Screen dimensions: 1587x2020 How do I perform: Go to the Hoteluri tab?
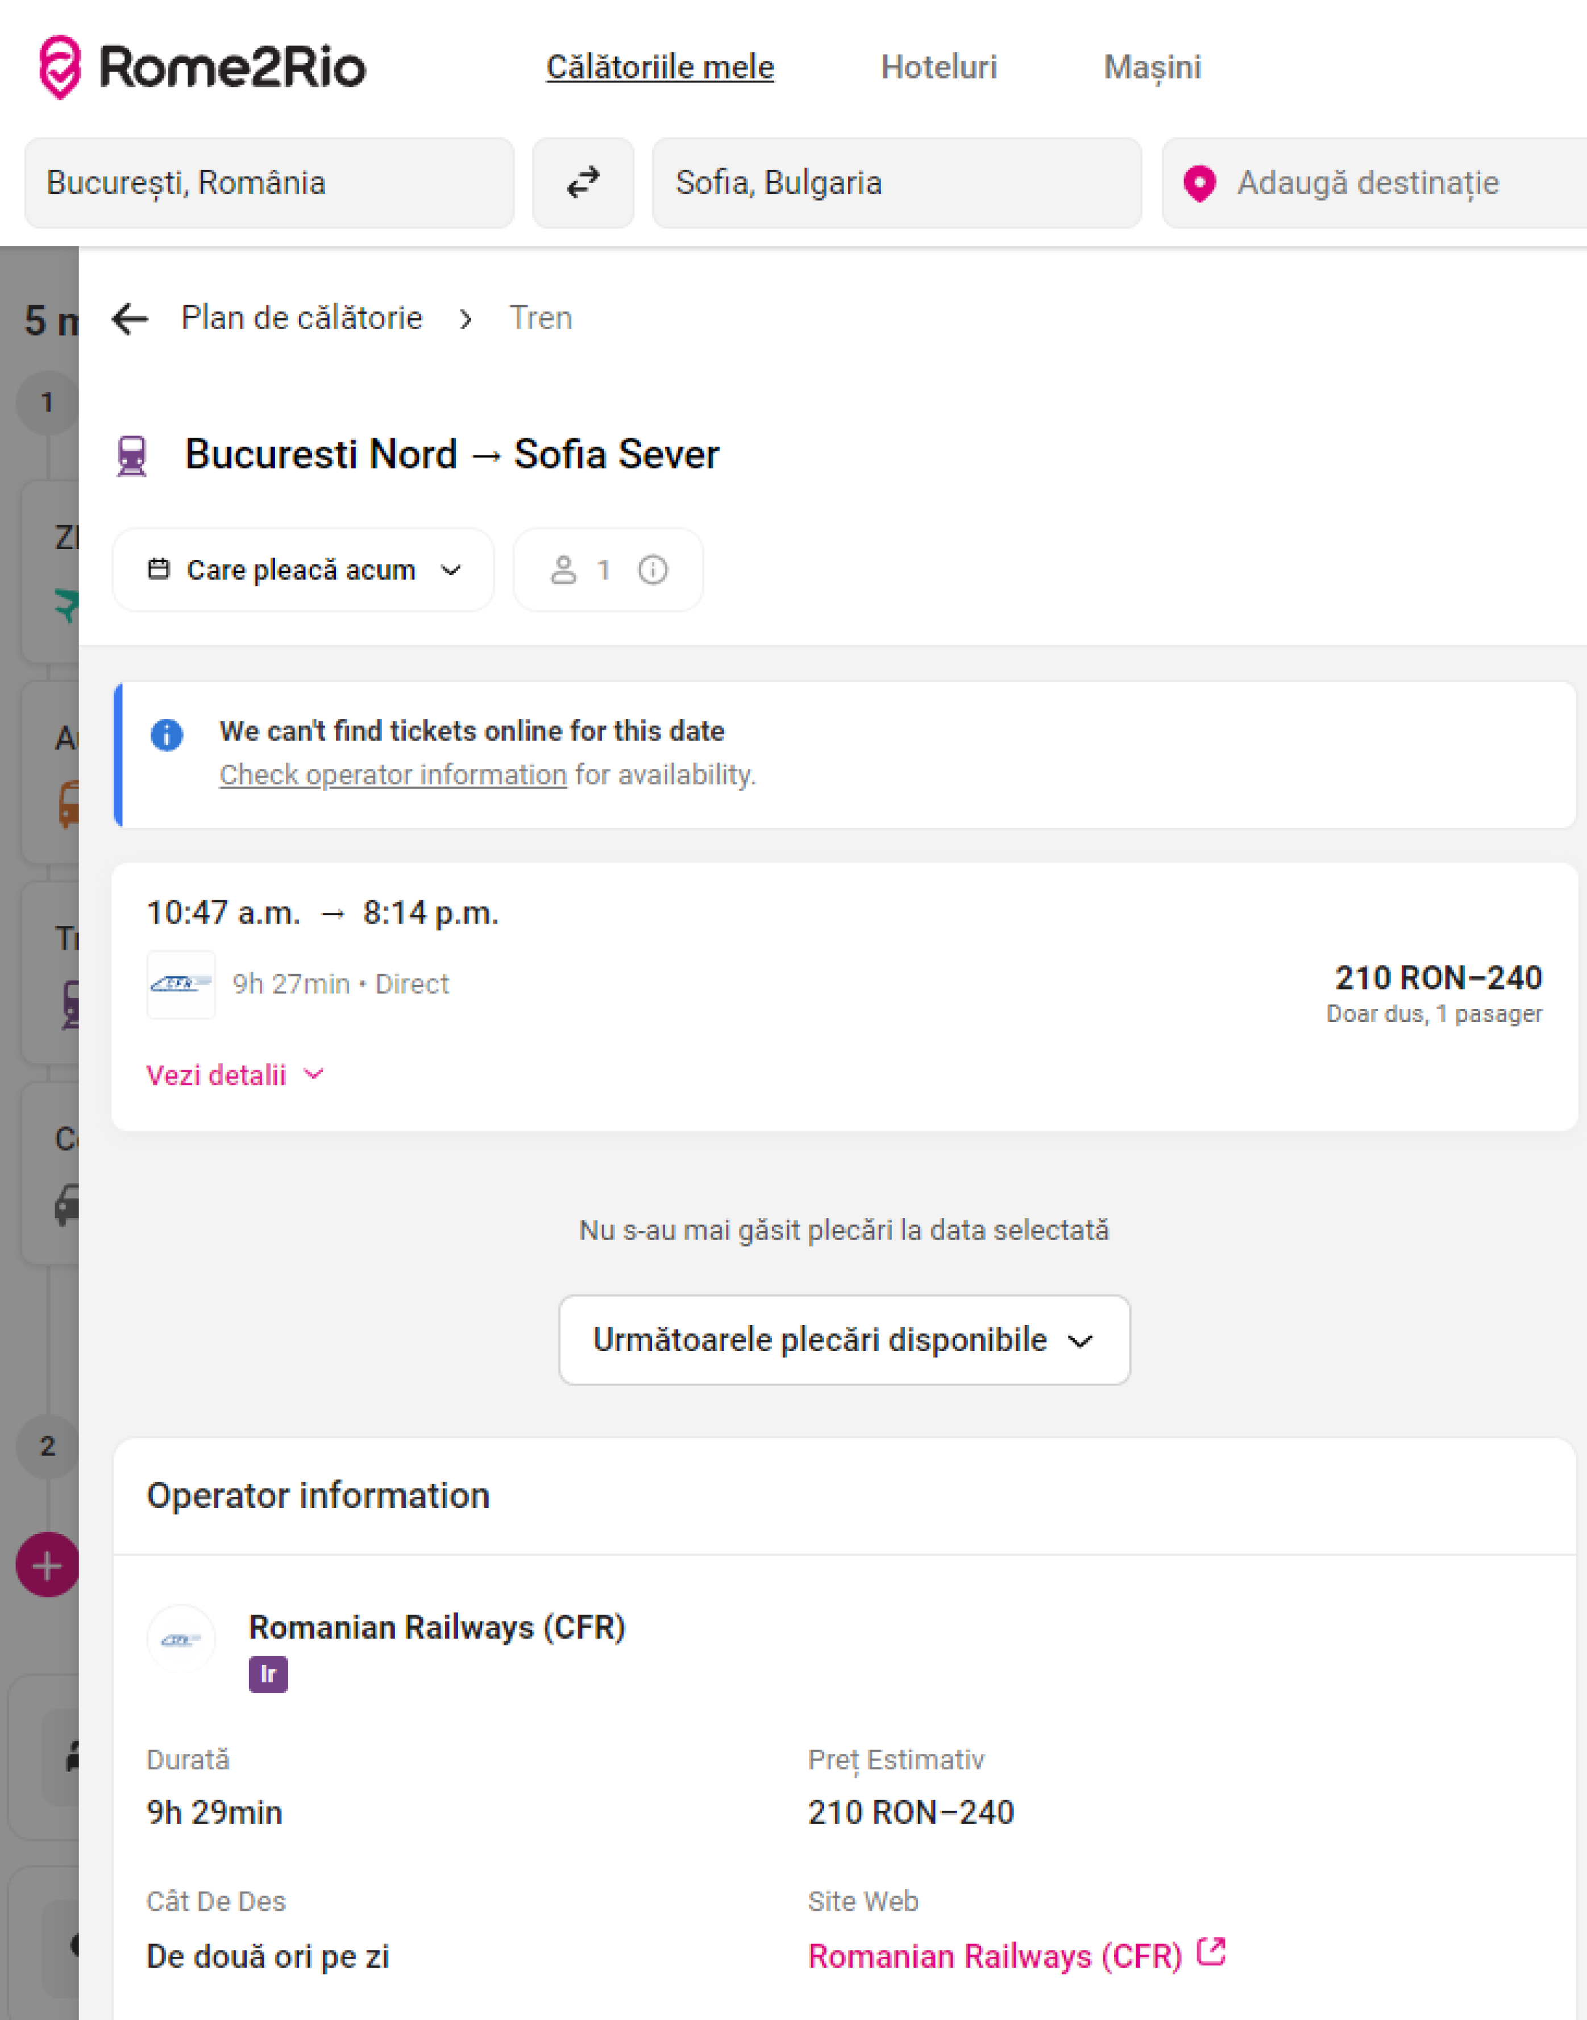click(938, 67)
